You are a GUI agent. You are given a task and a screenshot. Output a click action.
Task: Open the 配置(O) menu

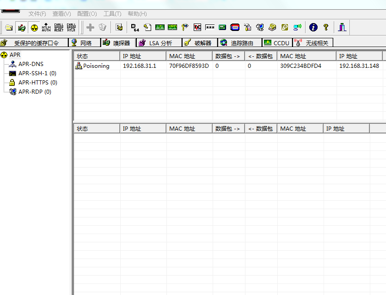87,14
